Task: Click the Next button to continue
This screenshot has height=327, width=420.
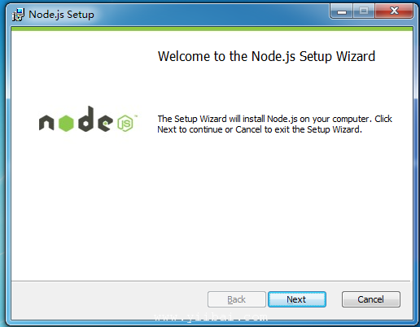Action: click(297, 299)
